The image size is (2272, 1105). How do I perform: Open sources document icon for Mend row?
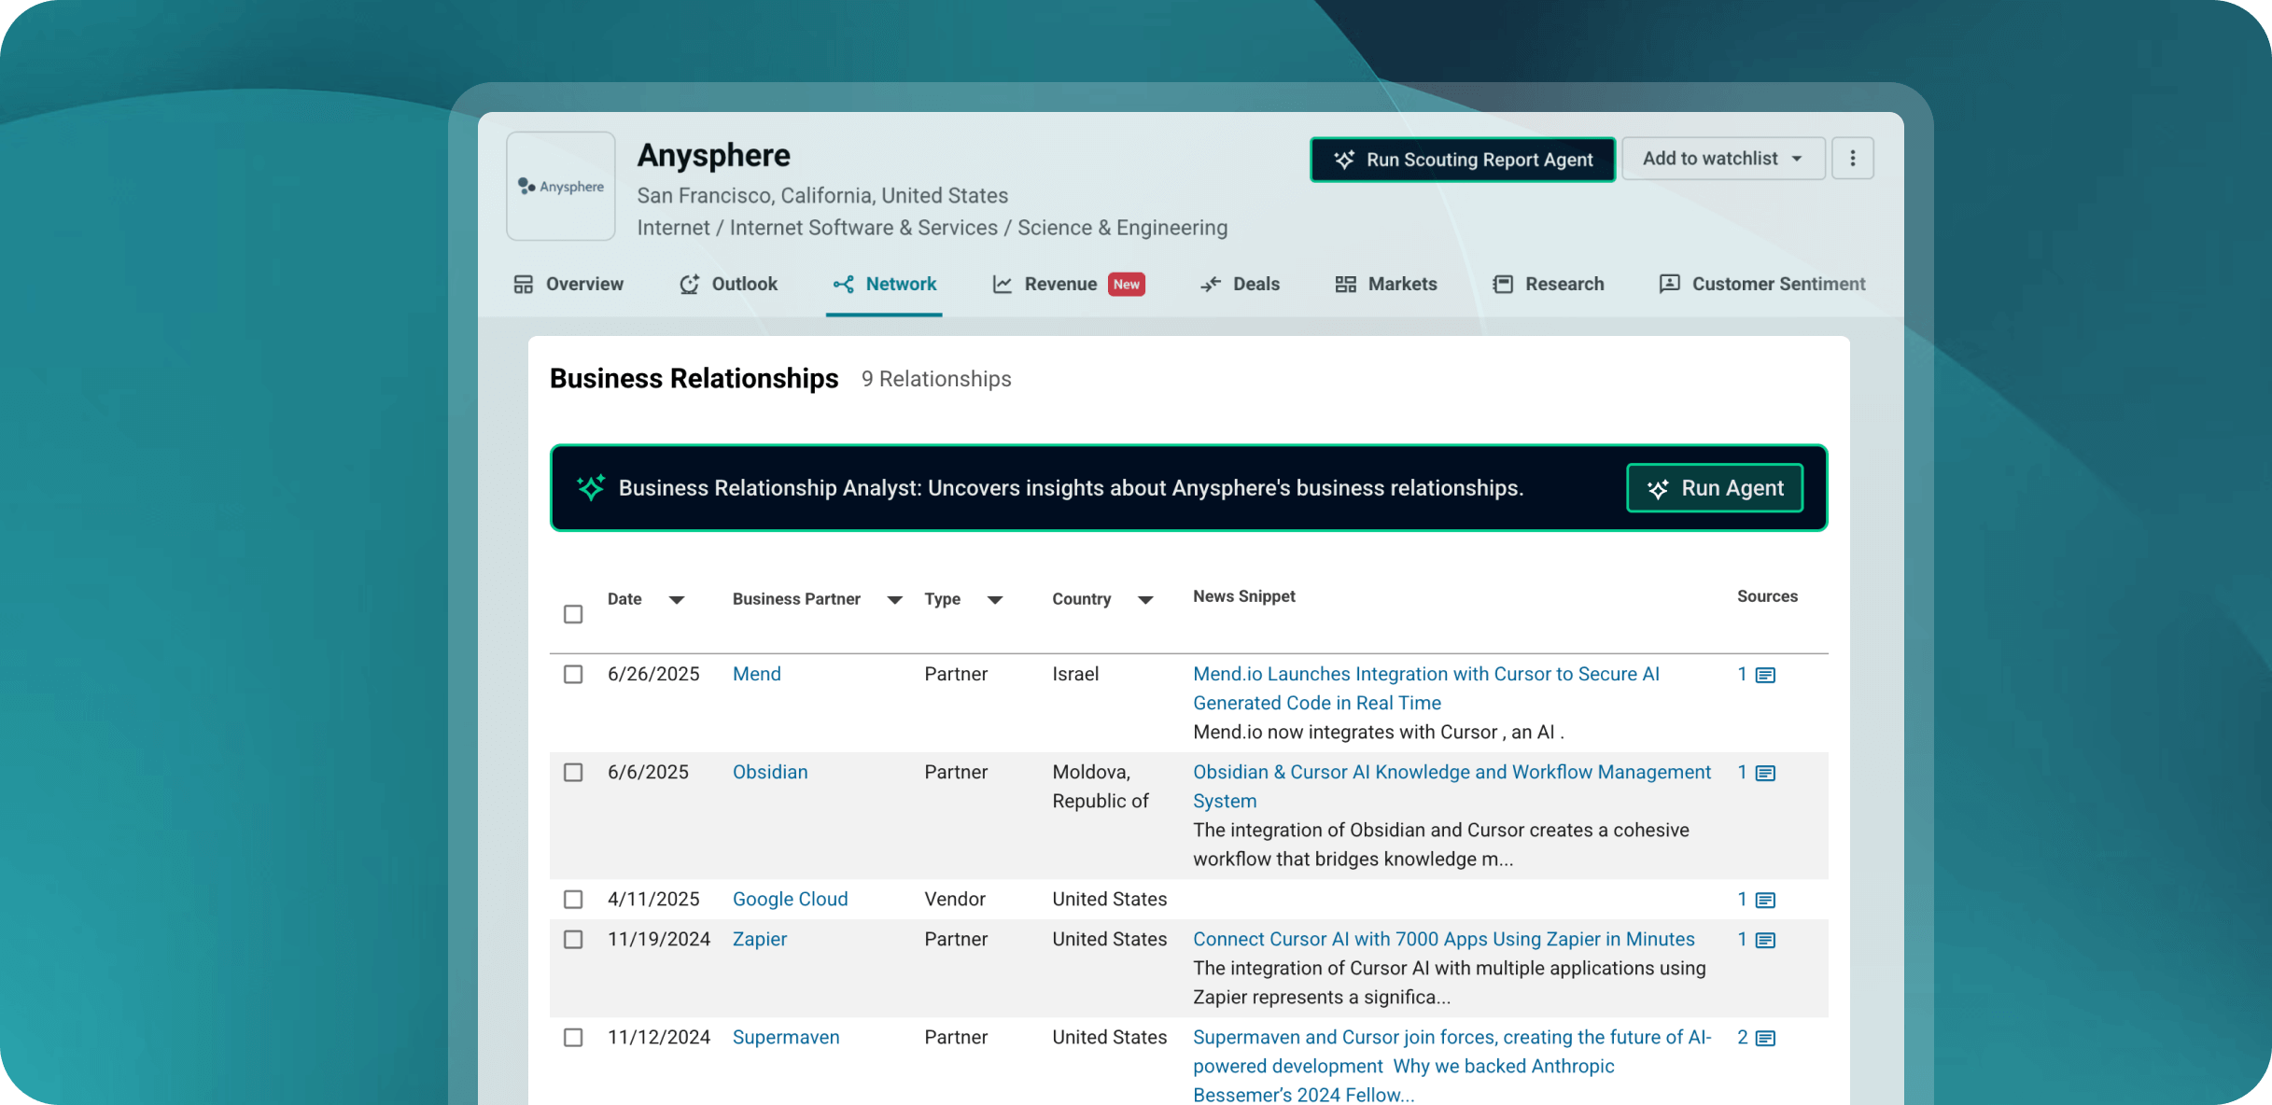coord(1764,675)
